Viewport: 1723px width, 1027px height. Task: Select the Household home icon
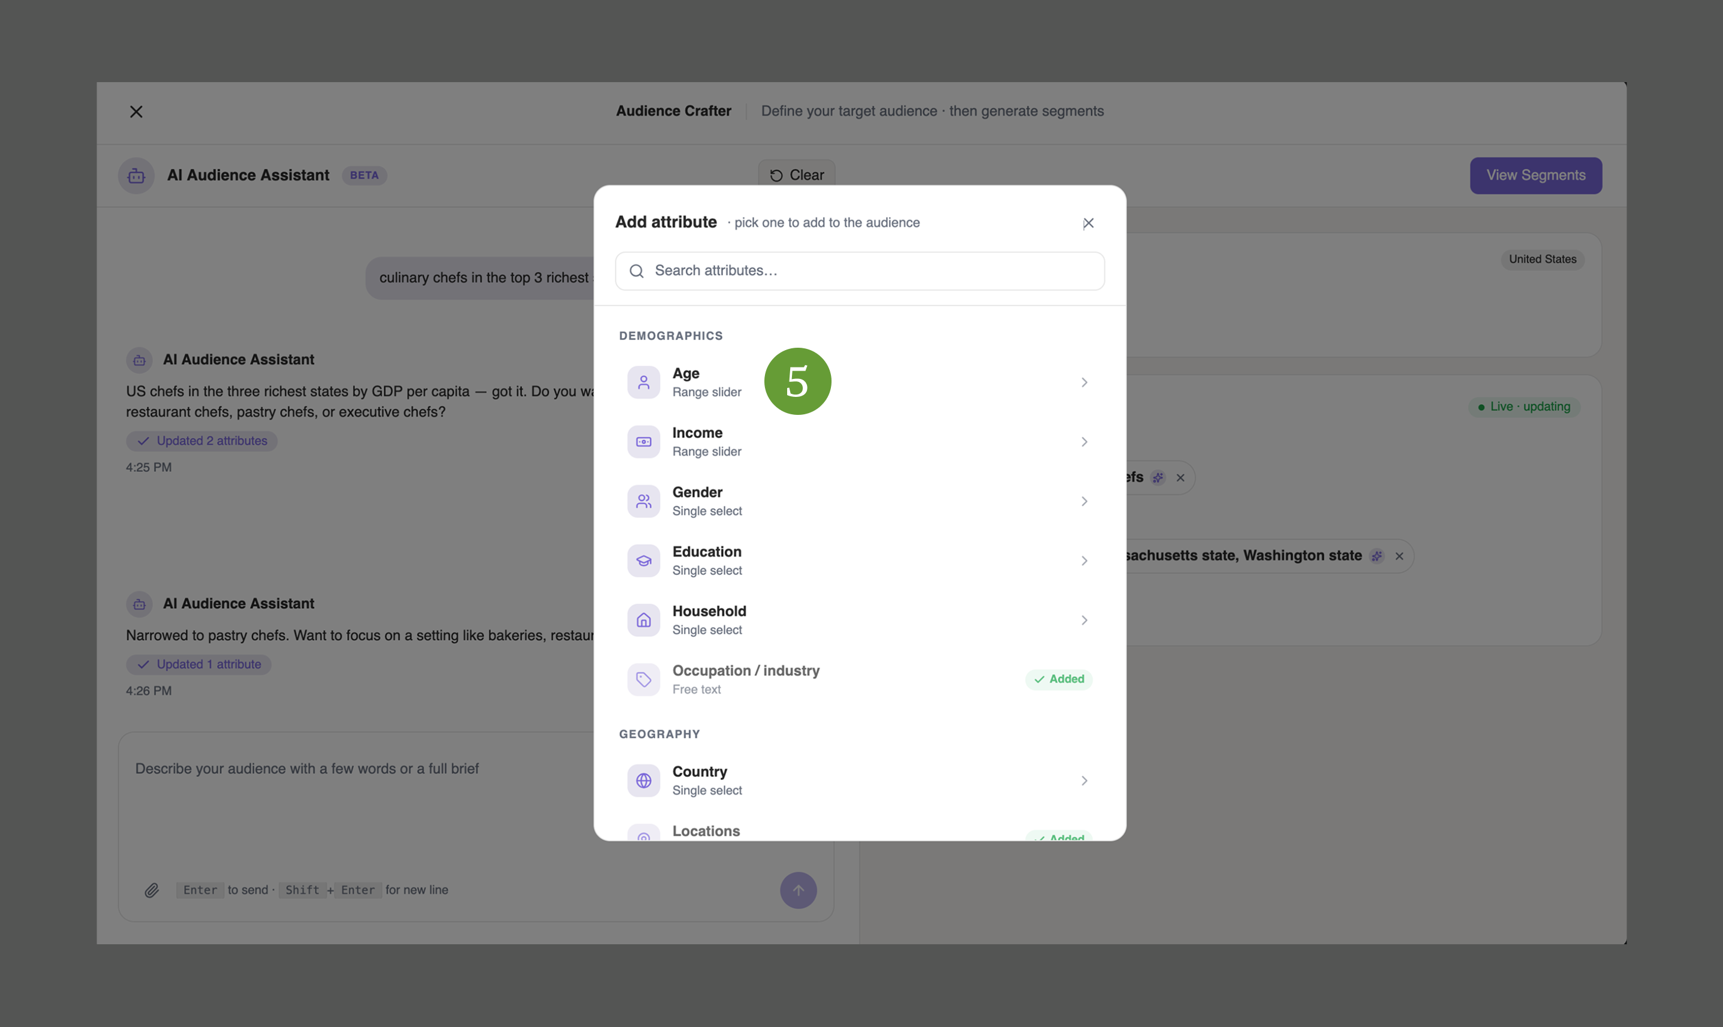coord(643,620)
